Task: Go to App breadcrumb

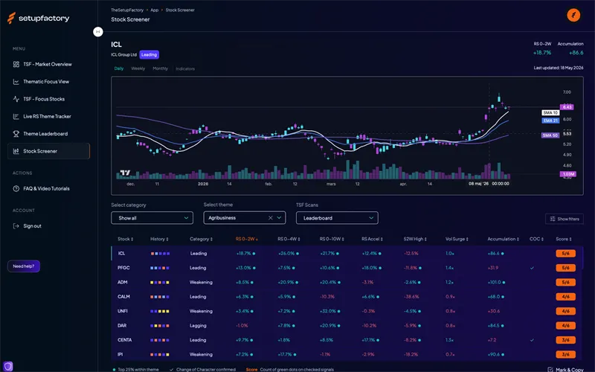Action: coord(155,10)
